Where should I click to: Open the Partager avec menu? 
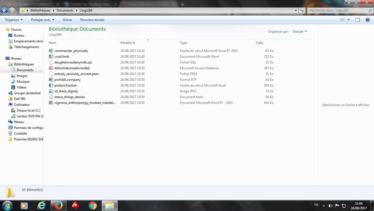43,20
